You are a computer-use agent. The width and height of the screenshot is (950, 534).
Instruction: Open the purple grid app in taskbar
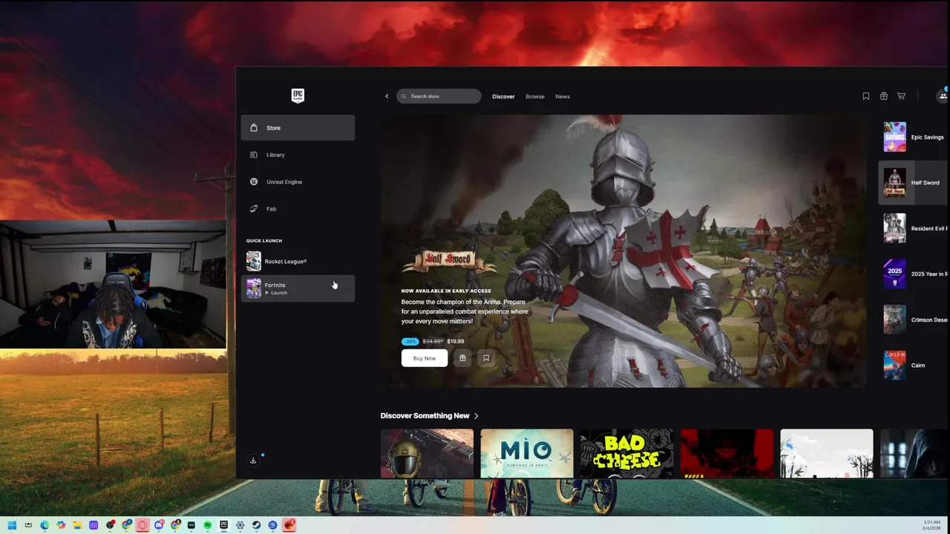click(x=94, y=525)
